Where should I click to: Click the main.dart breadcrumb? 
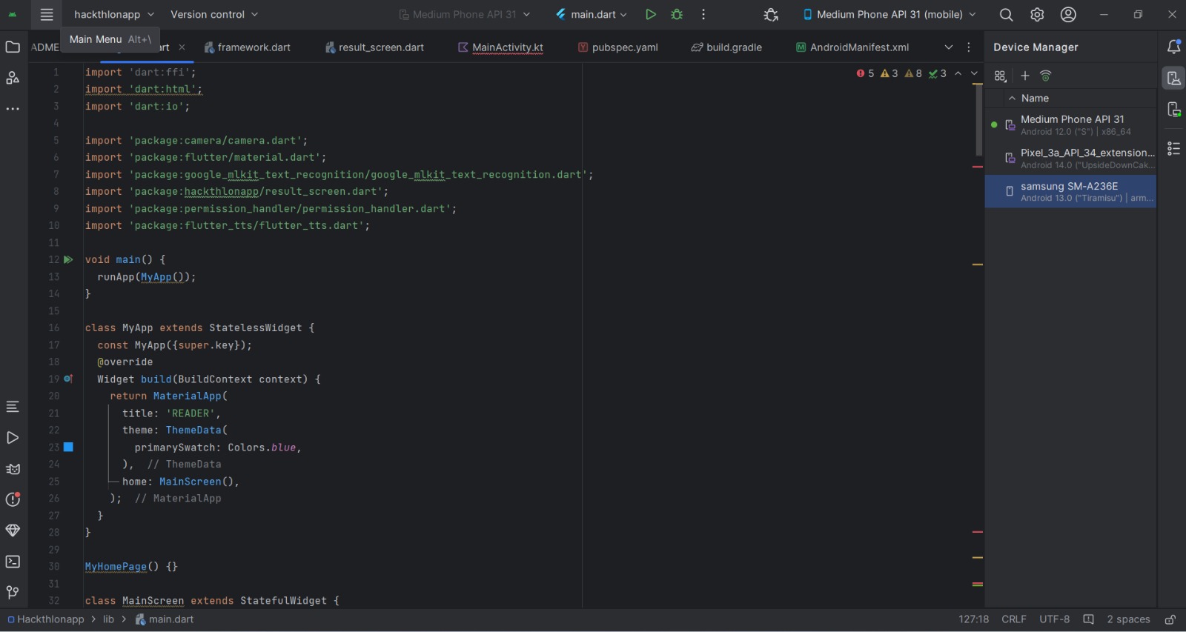(165, 619)
